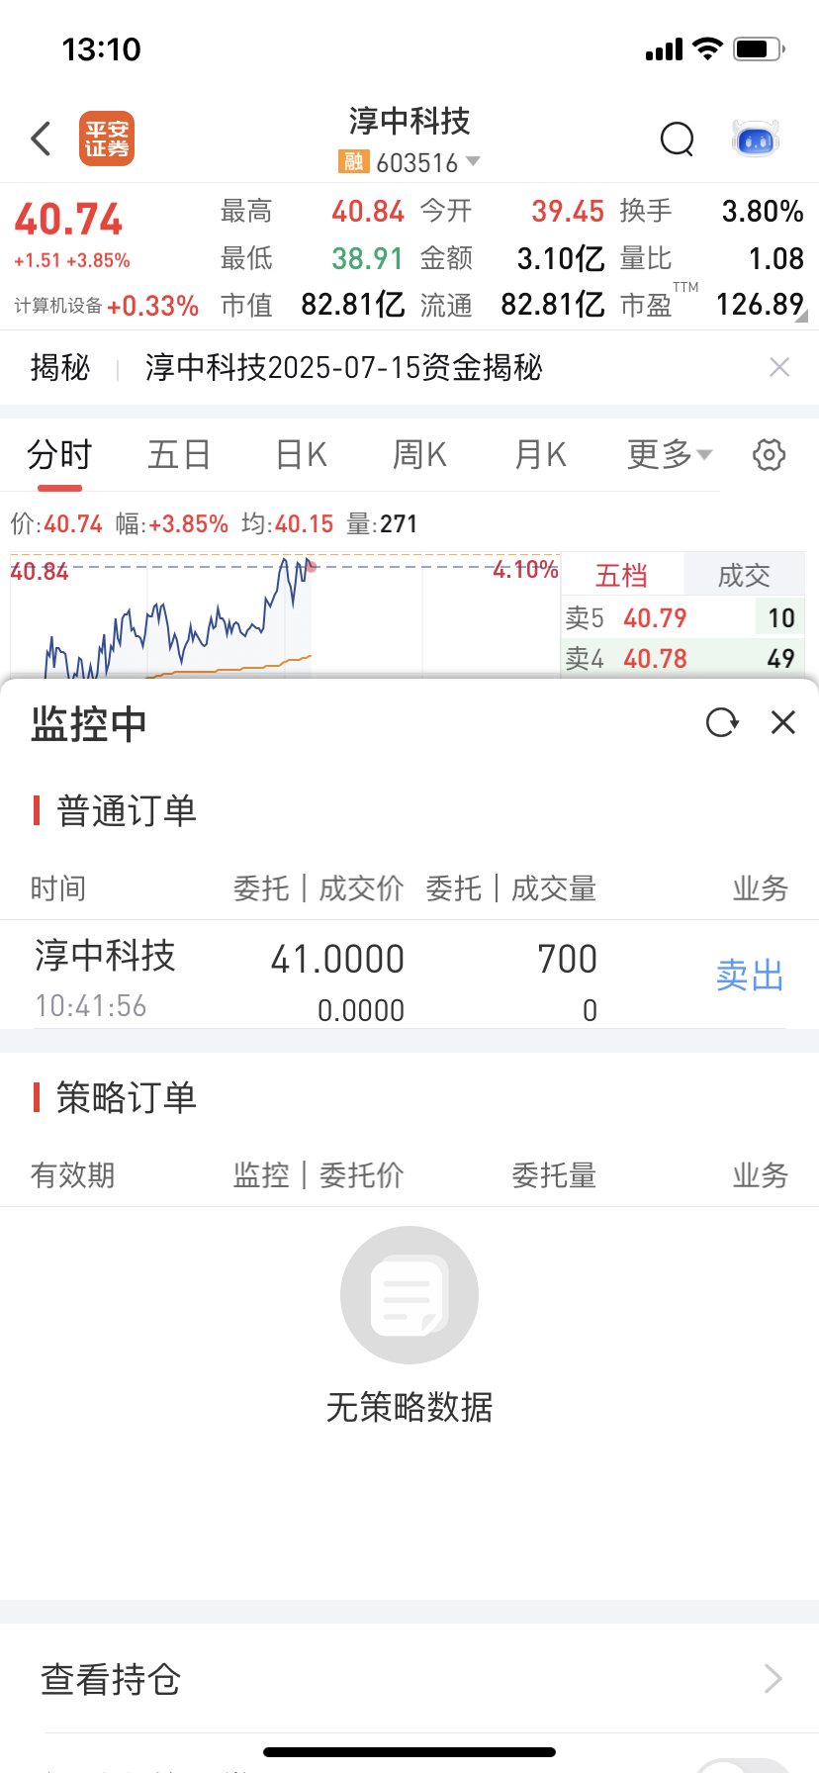819x1773 pixels.
Task: Switch to the 周K chart tab
Action: pos(419,454)
